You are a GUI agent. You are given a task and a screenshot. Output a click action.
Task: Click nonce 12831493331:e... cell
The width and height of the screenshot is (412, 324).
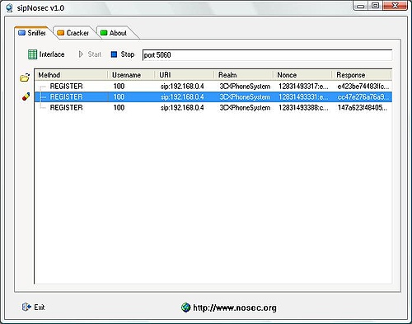click(x=303, y=97)
